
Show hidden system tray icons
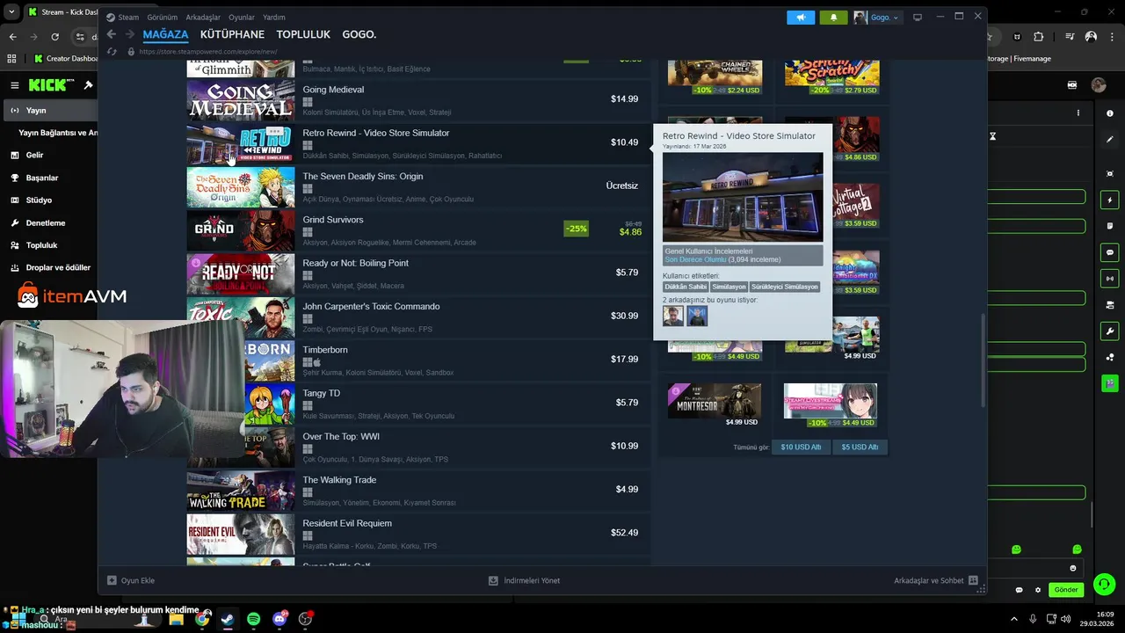click(1013, 619)
